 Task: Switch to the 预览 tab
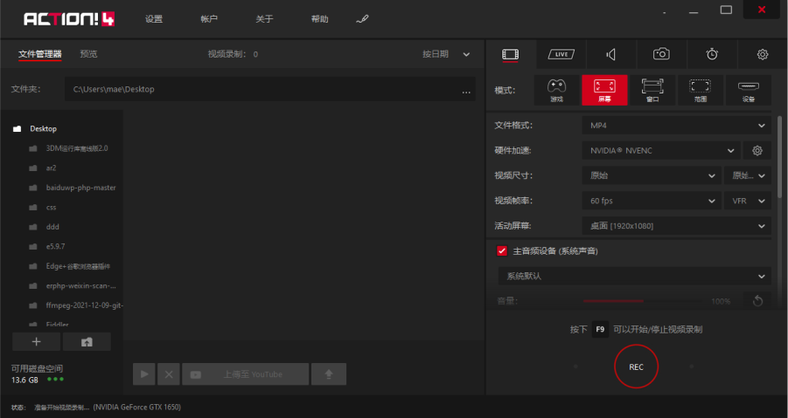coord(88,54)
